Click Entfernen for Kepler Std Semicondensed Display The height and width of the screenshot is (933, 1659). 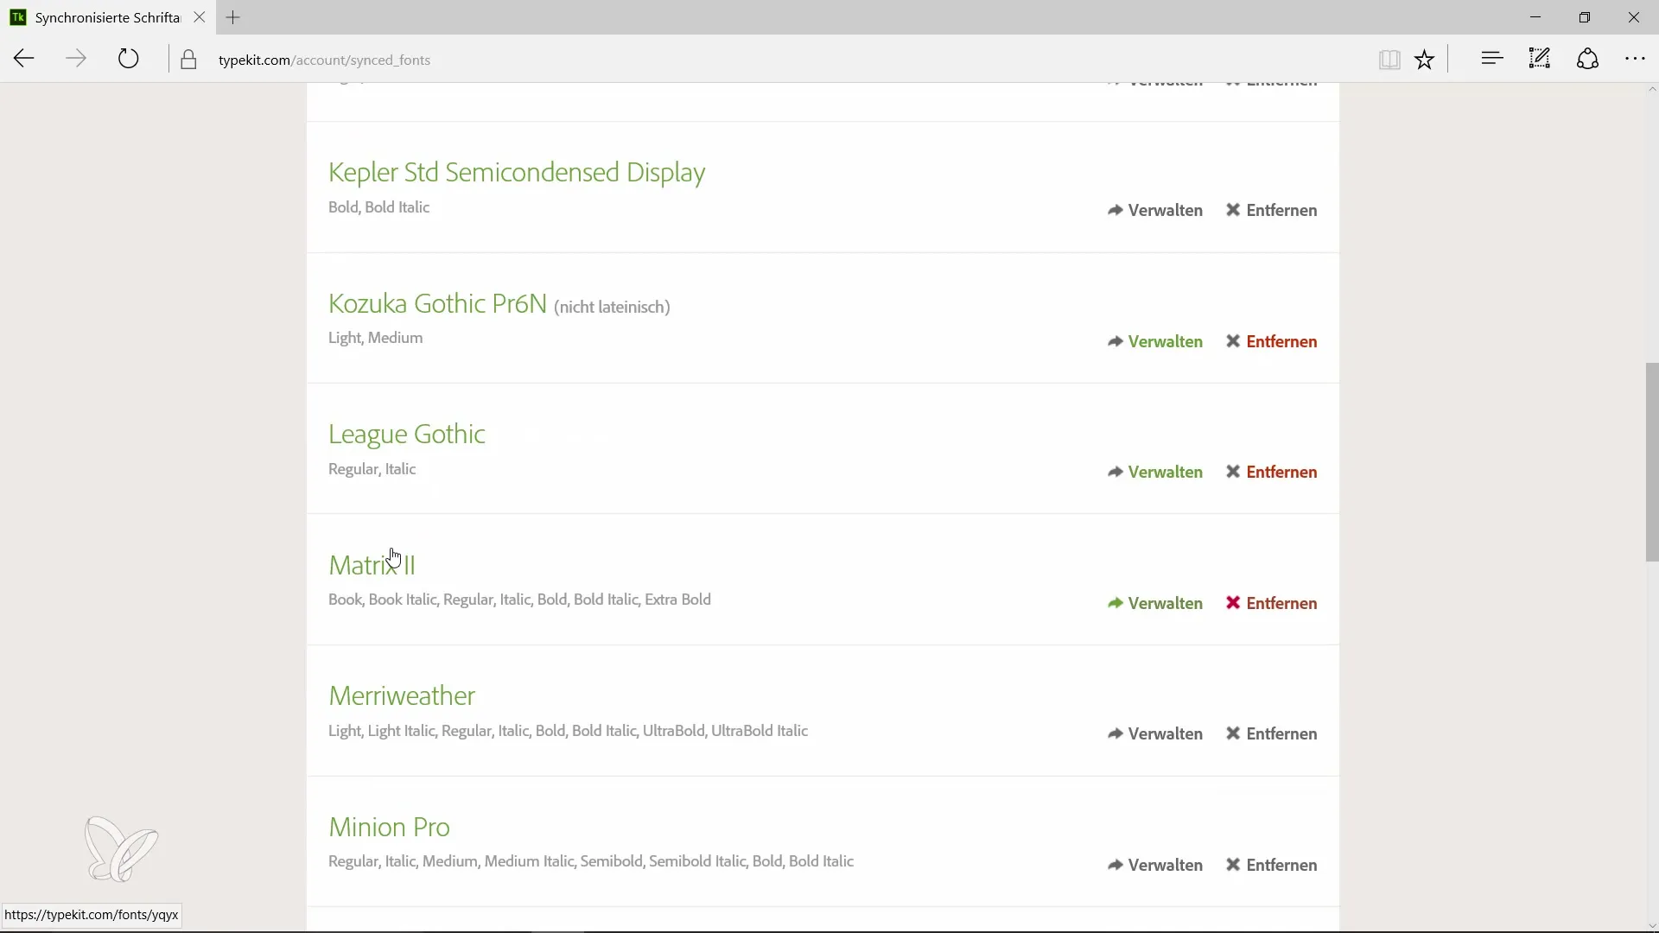tap(1272, 211)
